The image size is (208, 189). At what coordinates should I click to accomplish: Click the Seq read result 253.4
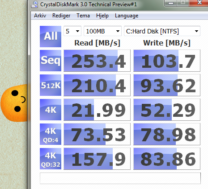[97, 61]
